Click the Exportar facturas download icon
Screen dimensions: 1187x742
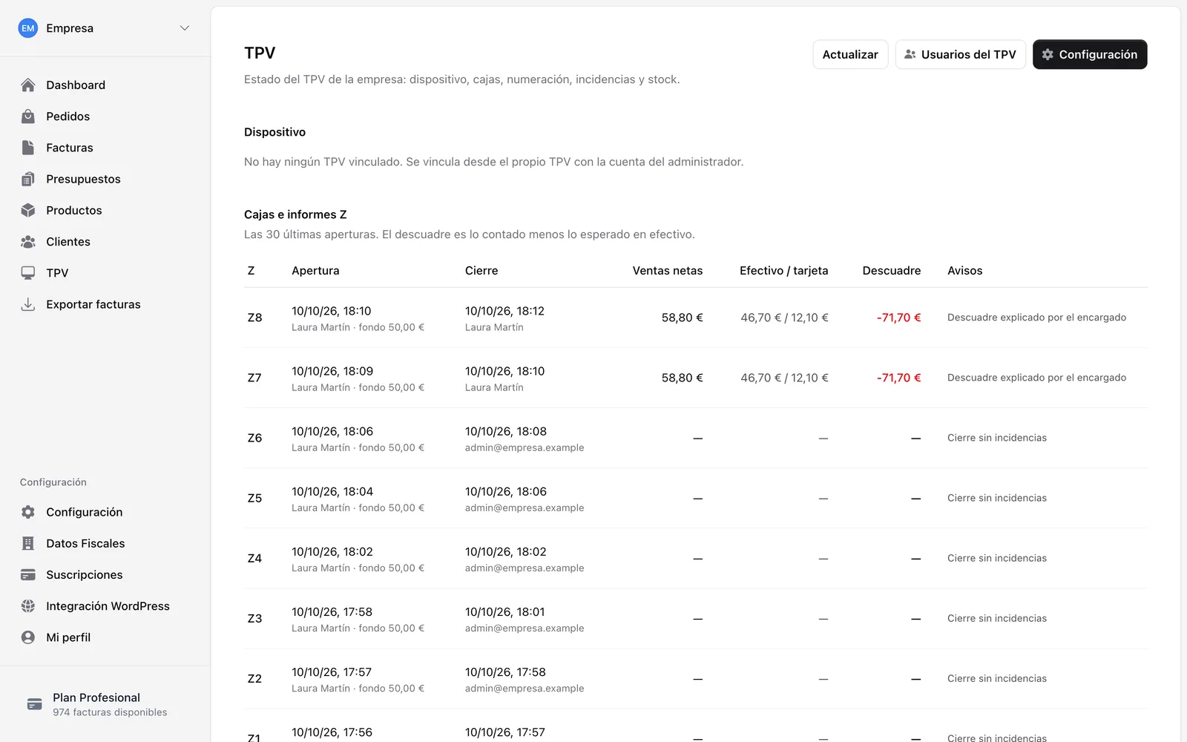pos(28,304)
